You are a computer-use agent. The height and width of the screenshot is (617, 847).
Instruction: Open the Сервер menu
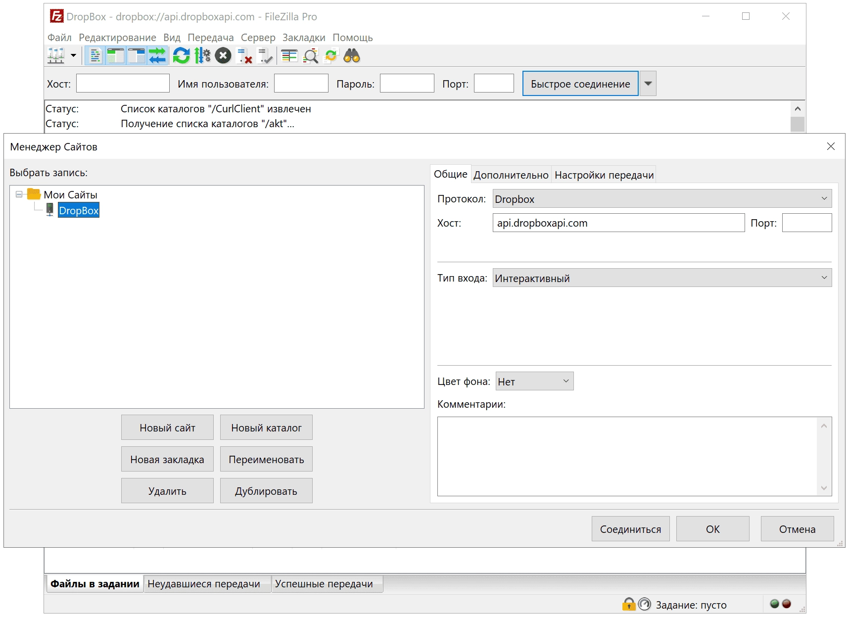(258, 38)
